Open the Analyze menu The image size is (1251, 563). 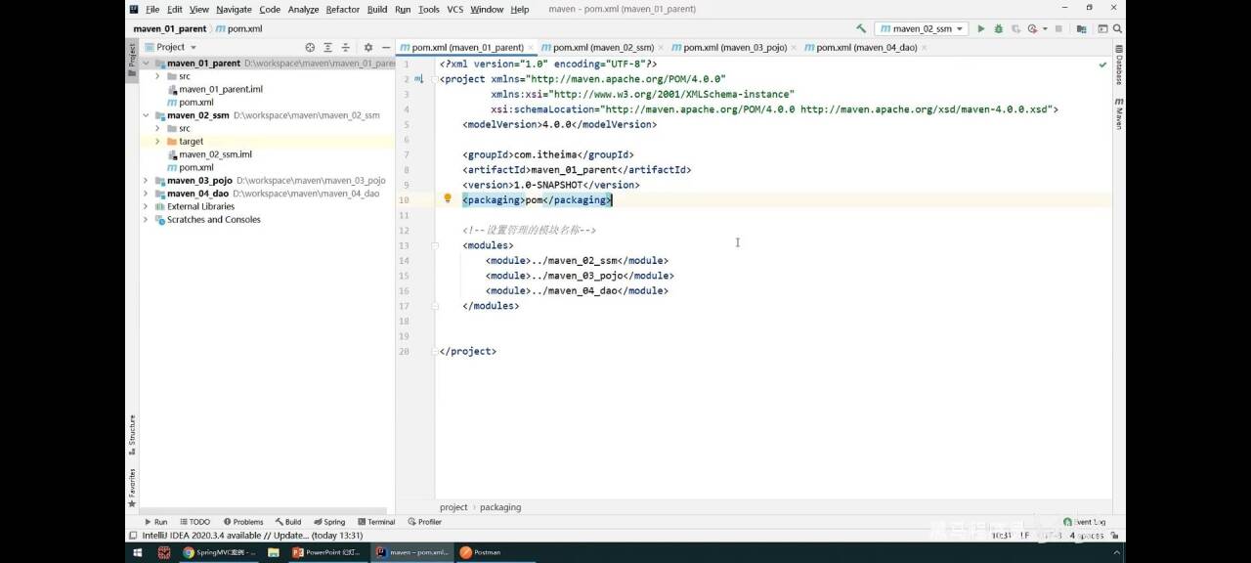pos(303,10)
